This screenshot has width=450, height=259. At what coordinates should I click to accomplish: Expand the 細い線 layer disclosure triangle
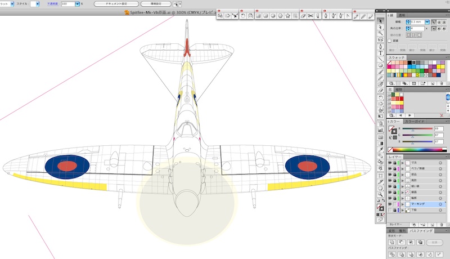402,186
